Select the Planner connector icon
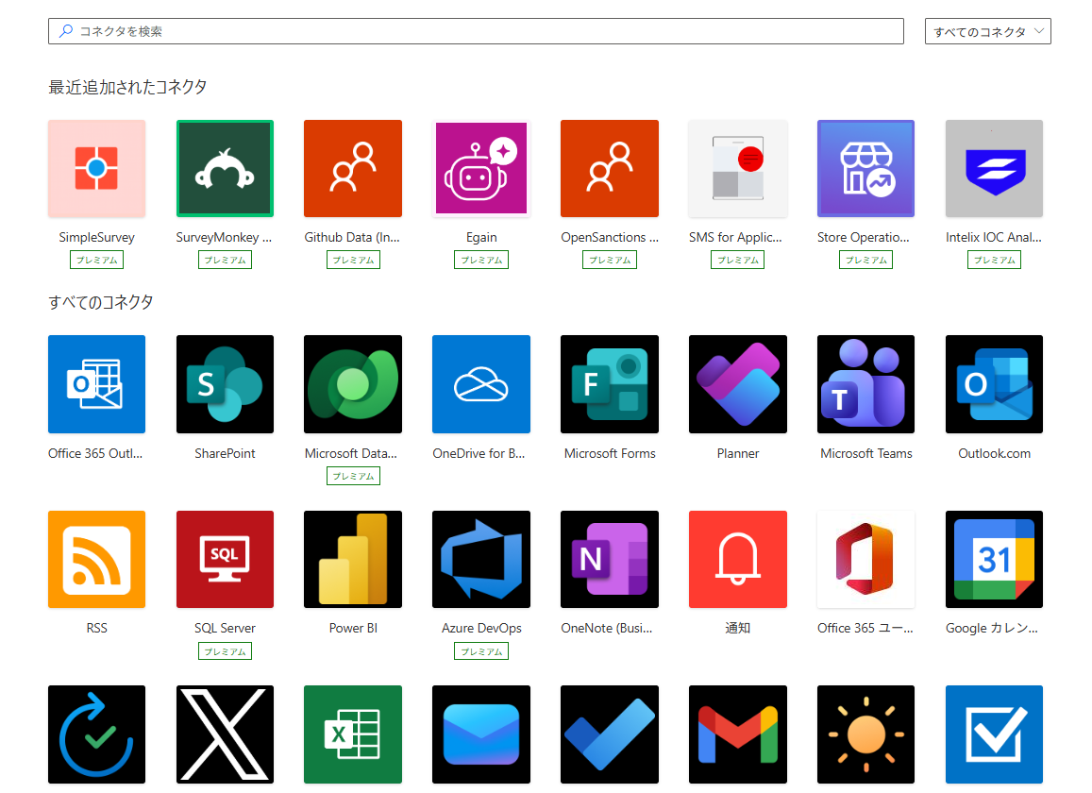The height and width of the screenshot is (793, 1092). [x=738, y=384]
